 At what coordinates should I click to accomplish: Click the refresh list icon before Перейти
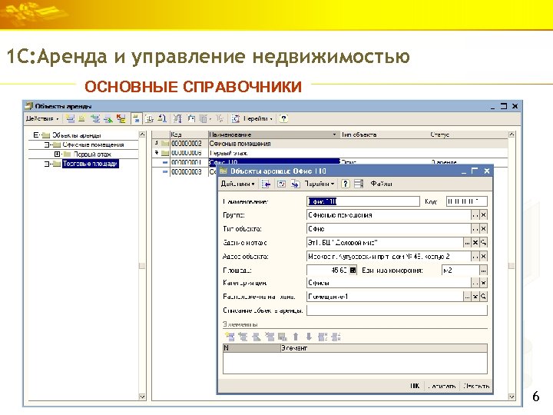(x=236, y=118)
